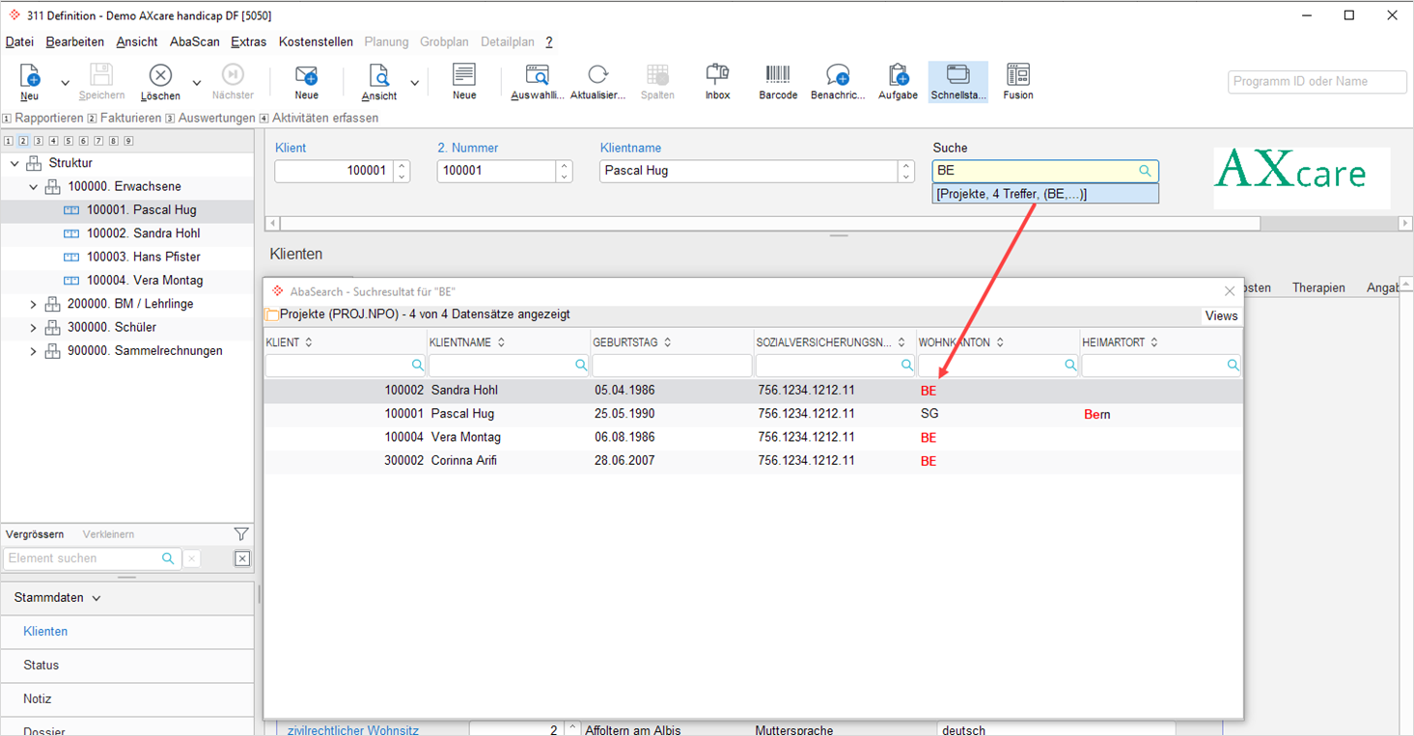Click the Pascal Hug search result row
The height and width of the screenshot is (736, 1414).
(753, 414)
